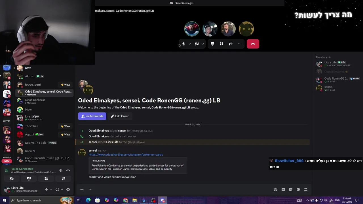This screenshot has width=363, height=204.
Task: Show hidden system tray icons arrow
Action: click(x=307, y=200)
